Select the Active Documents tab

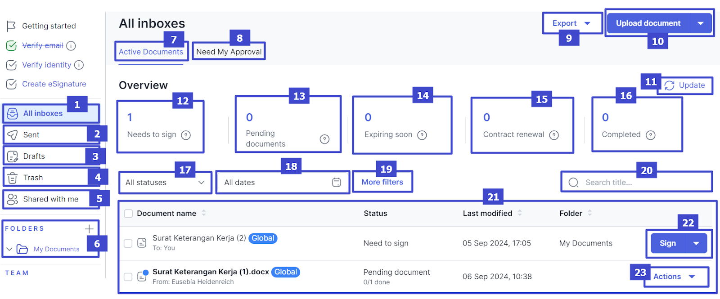(x=151, y=52)
